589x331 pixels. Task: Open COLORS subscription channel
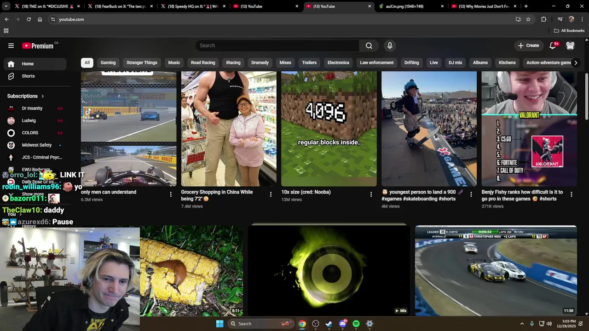35,133
